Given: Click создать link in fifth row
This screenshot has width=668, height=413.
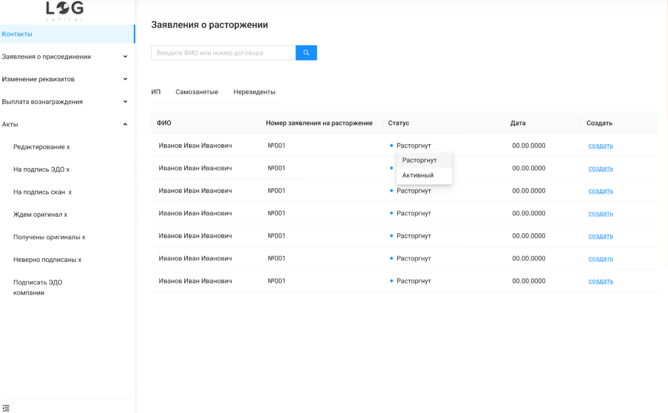Looking at the screenshot, I should tap(600, 236).
